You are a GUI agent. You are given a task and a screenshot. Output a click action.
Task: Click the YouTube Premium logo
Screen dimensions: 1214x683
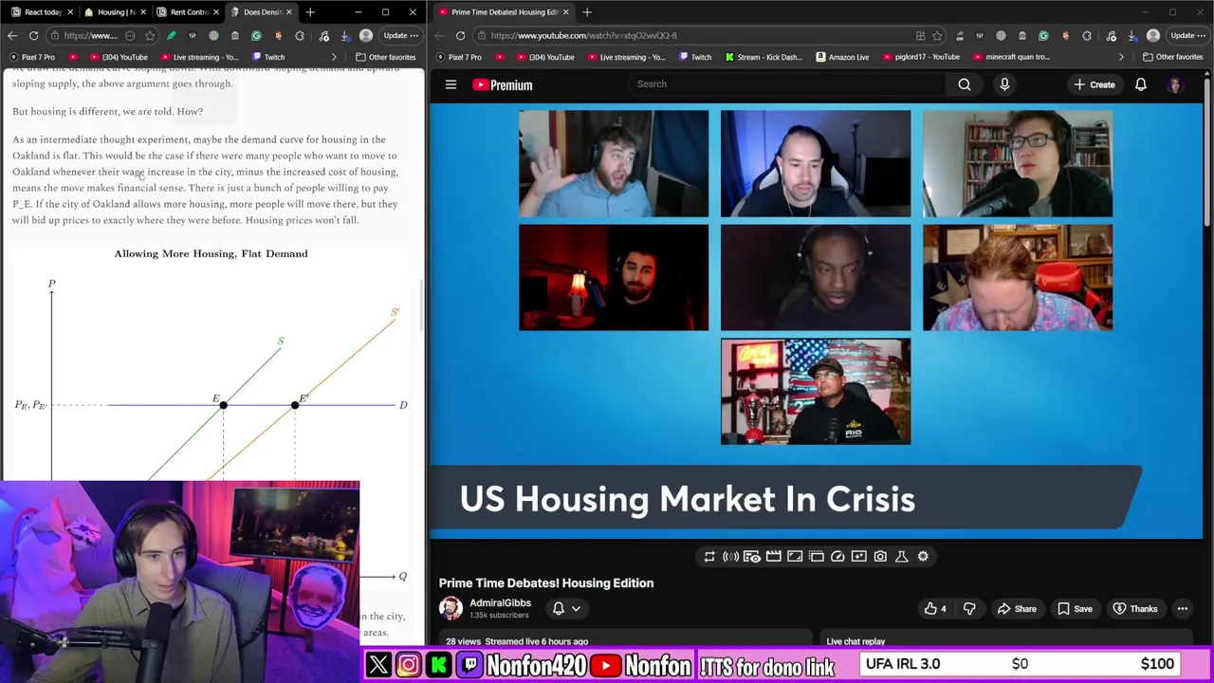pyautogui.click(x=503, y=84)
